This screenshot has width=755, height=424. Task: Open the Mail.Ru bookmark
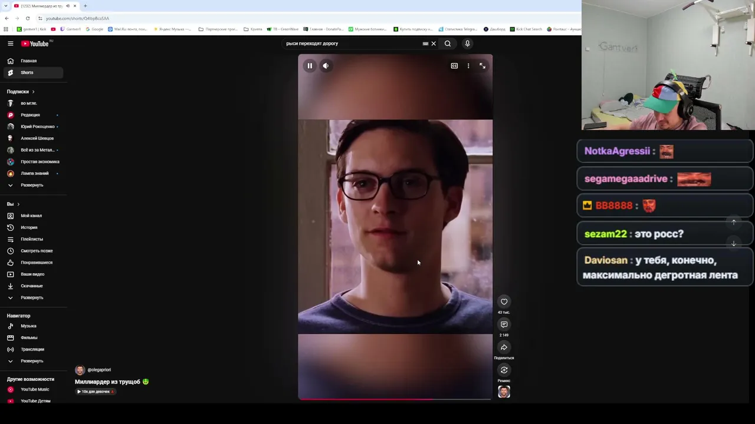click(127, 29)
